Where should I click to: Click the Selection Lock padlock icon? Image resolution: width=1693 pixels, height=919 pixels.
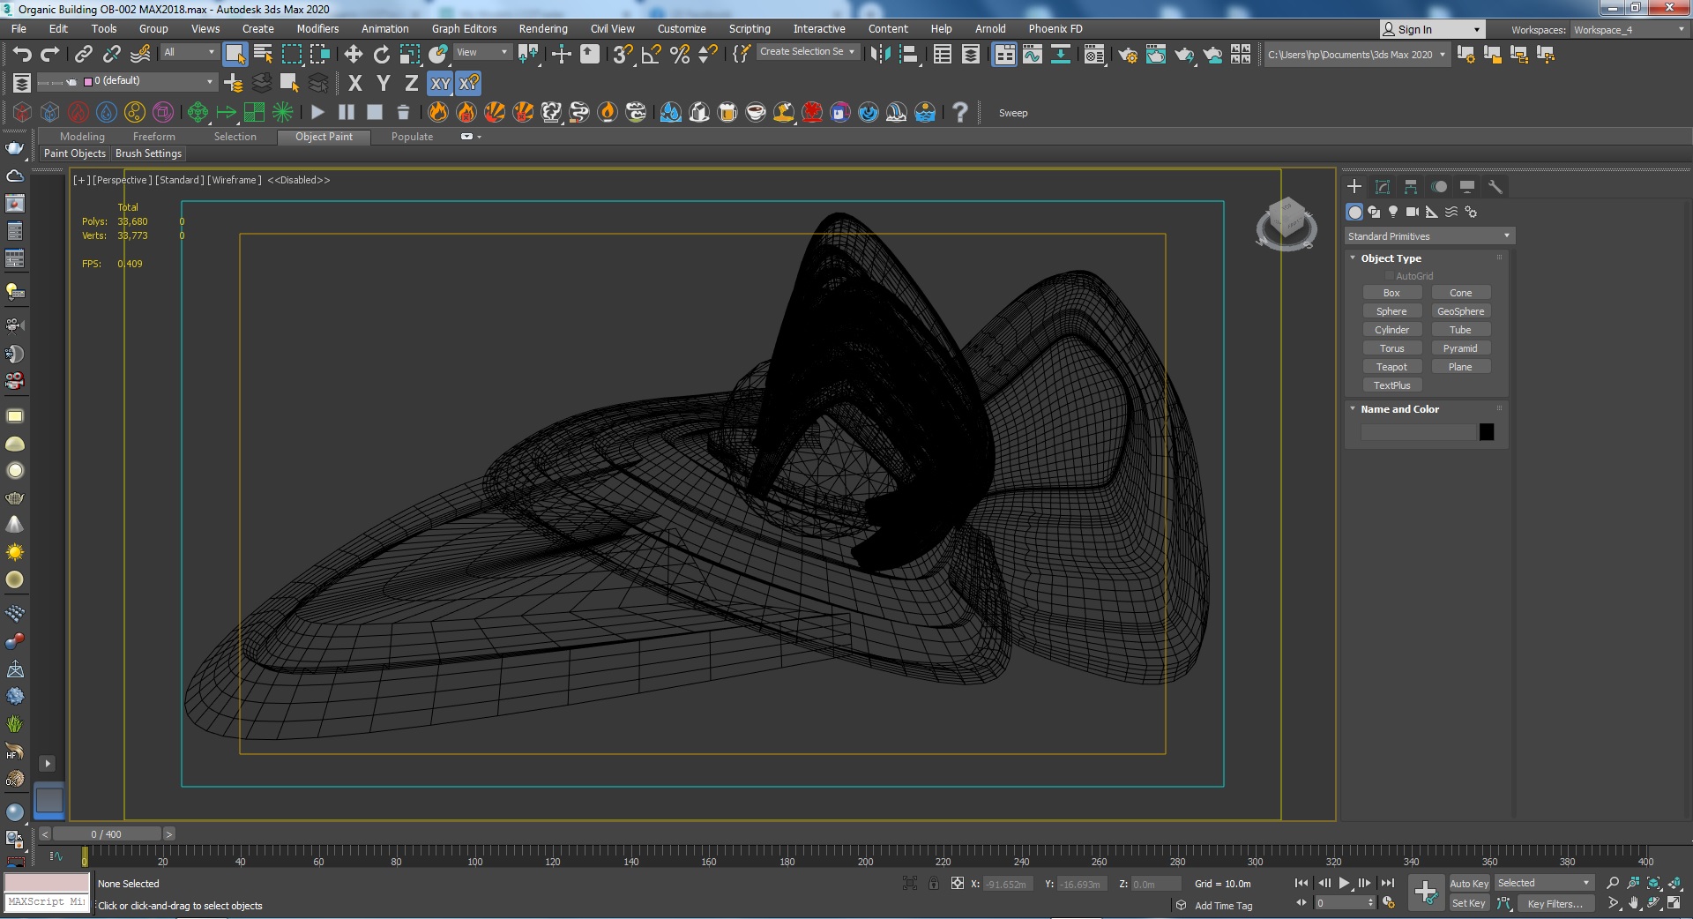[x=934, y=884]
